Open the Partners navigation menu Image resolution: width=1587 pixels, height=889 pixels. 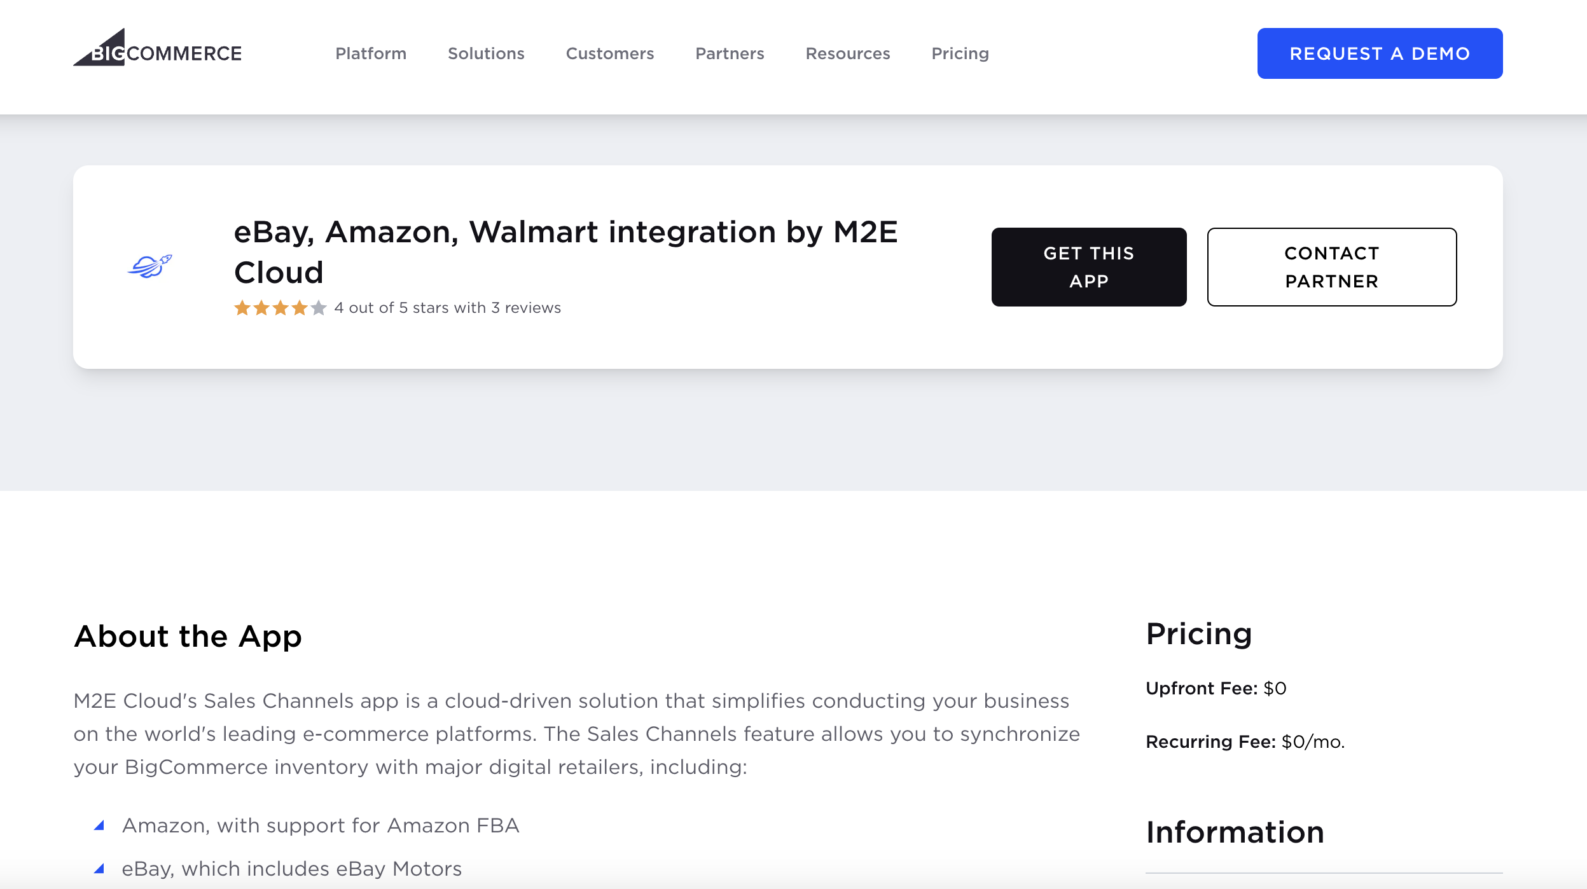click(x=730, y=53)
